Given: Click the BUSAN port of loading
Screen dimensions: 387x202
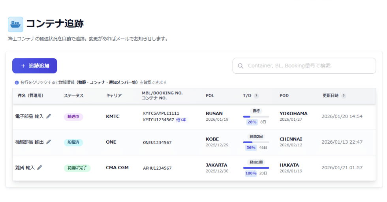Looking at the screenshot, I should (214, 114).
